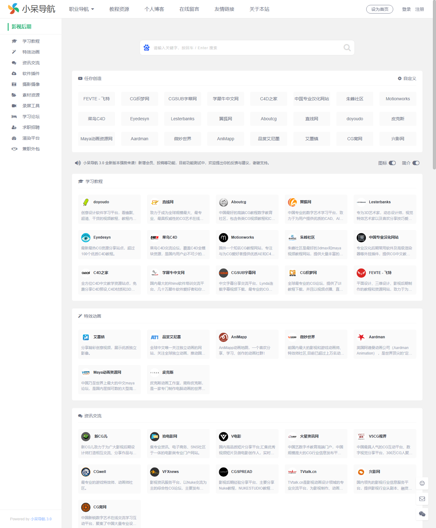Image resolution: width=436 pixels, height=528 pixels.
Task: Click the 设为首页 button
Action: 379,9
